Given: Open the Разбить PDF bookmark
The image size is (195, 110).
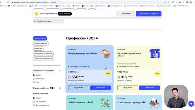Looking at the screenshot, I should point(148,6).
